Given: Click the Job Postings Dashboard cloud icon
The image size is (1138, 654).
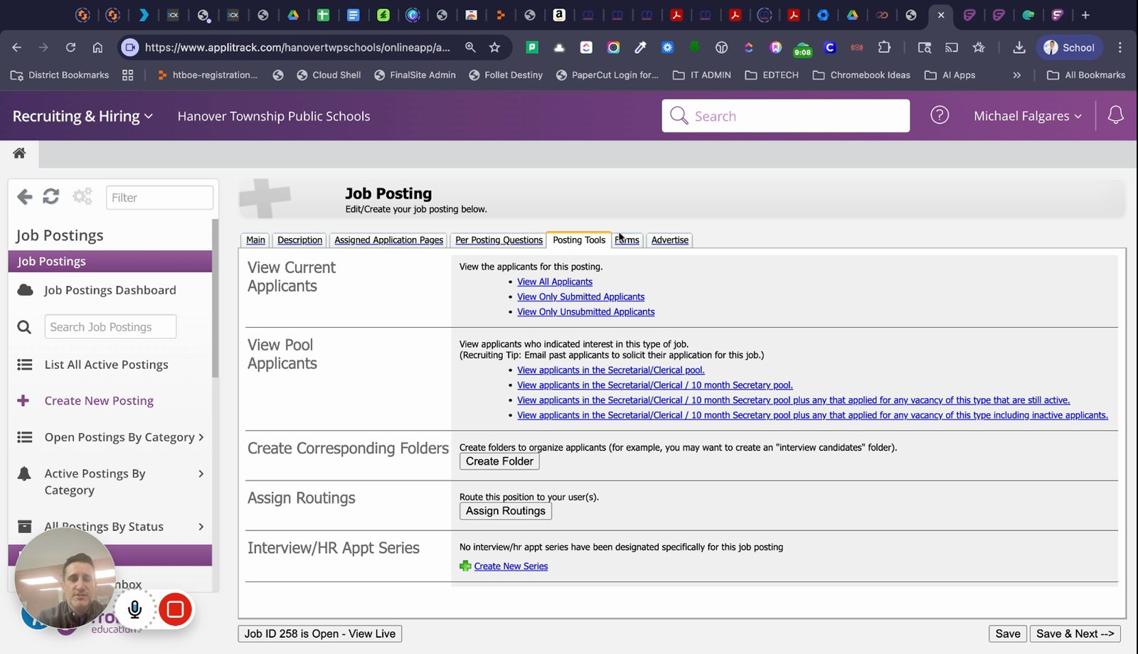Looking at the screenshot, I should tap(25, 290).
